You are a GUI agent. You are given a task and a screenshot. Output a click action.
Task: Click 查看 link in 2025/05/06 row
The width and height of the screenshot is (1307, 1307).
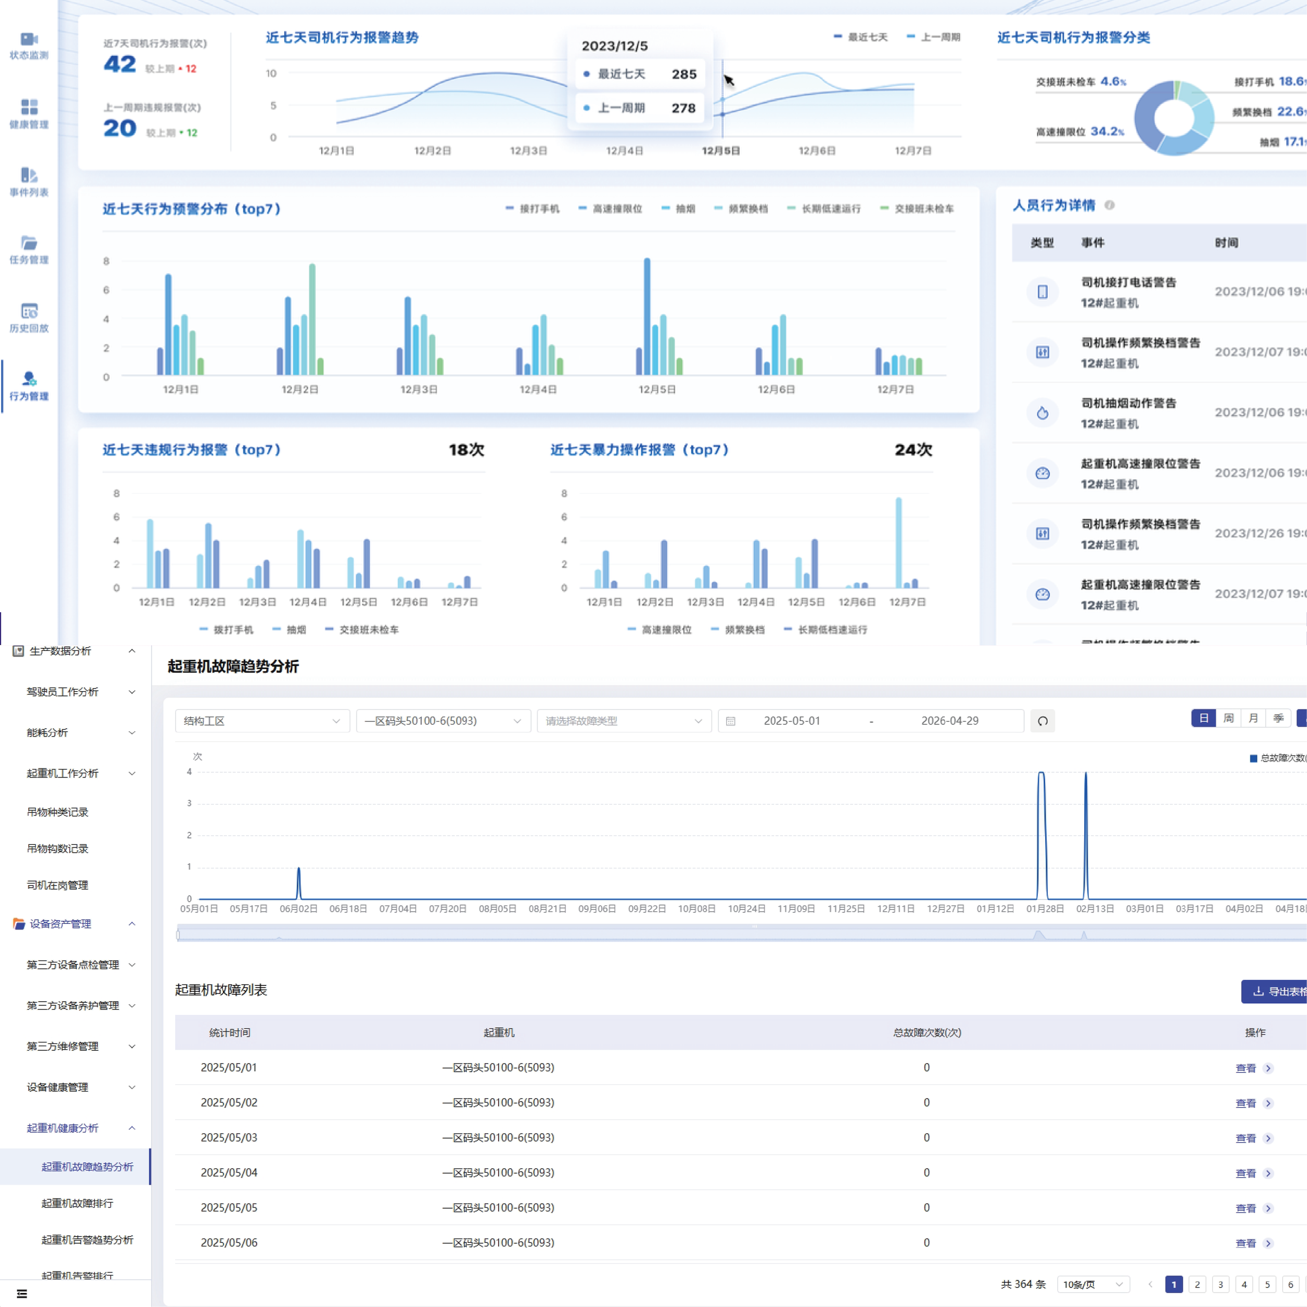point(1245,1243)
